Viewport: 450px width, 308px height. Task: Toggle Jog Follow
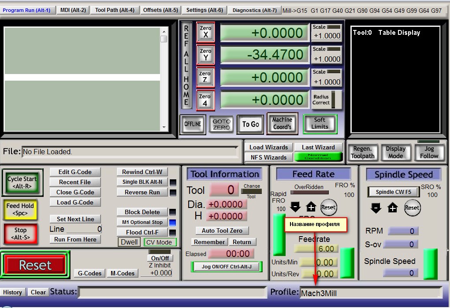[429, 152]
